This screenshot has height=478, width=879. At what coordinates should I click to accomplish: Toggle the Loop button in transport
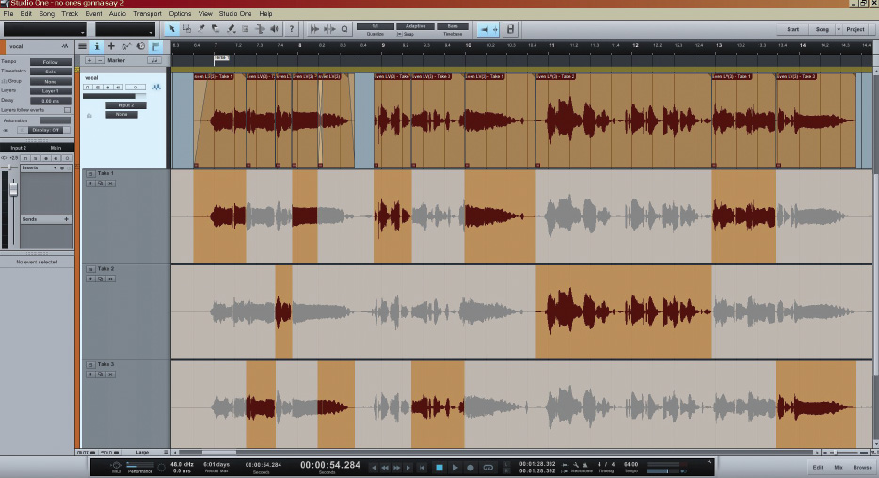coord(488,468)
